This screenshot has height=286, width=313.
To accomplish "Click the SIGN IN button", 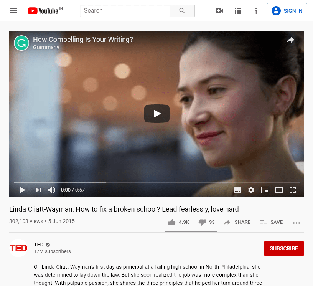I will tap(287, 11).
